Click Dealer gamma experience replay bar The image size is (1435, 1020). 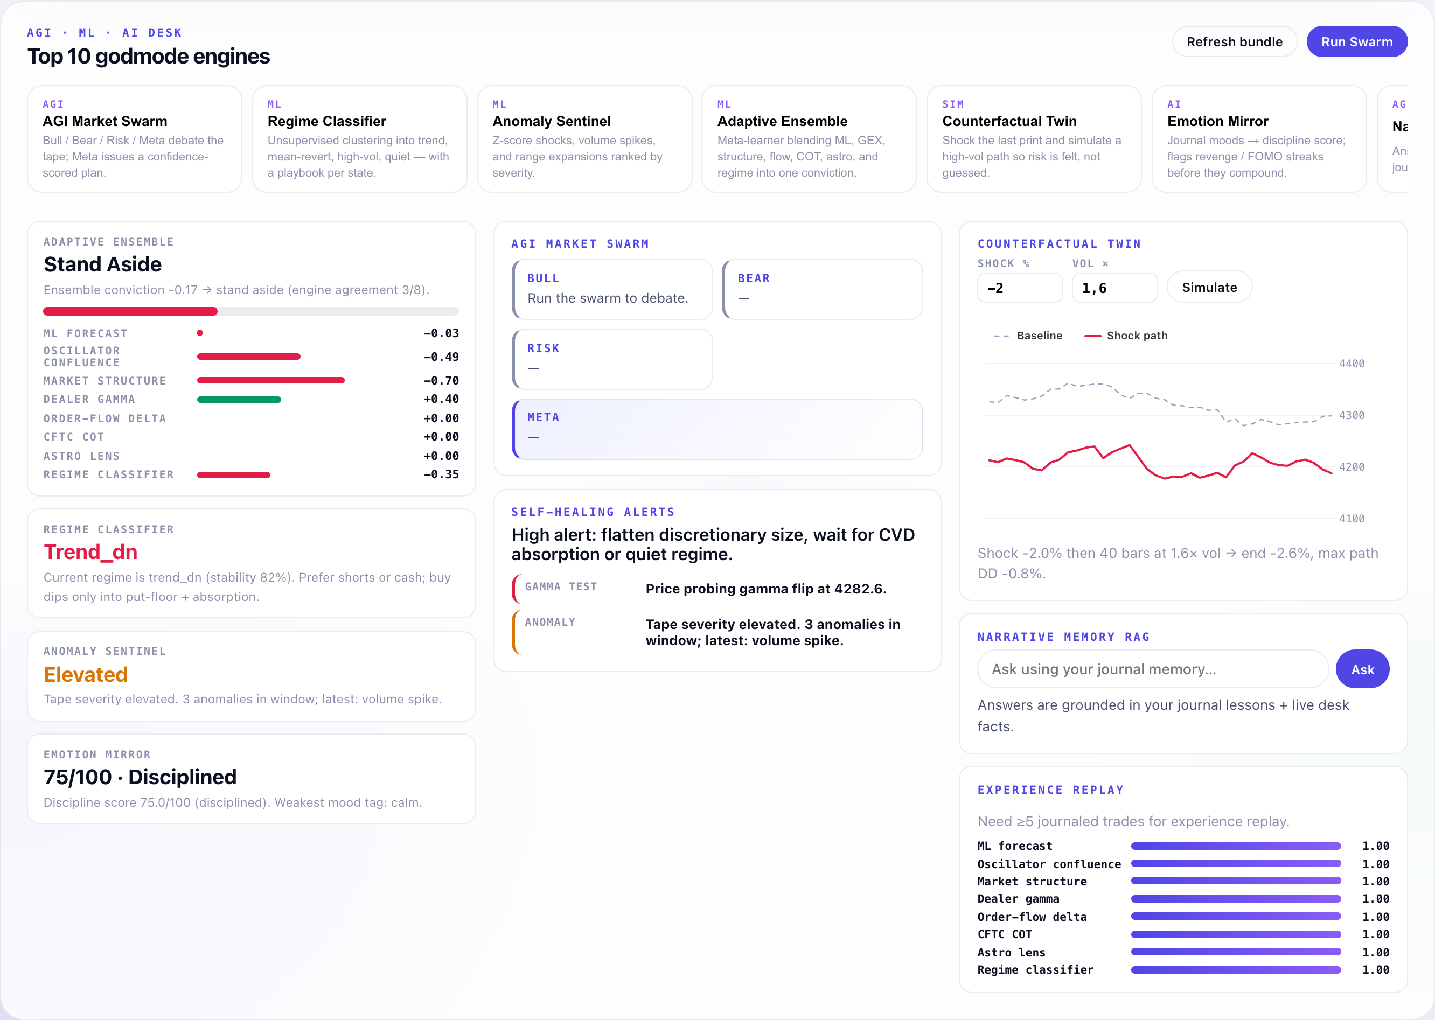click(x=1236, y=899)
